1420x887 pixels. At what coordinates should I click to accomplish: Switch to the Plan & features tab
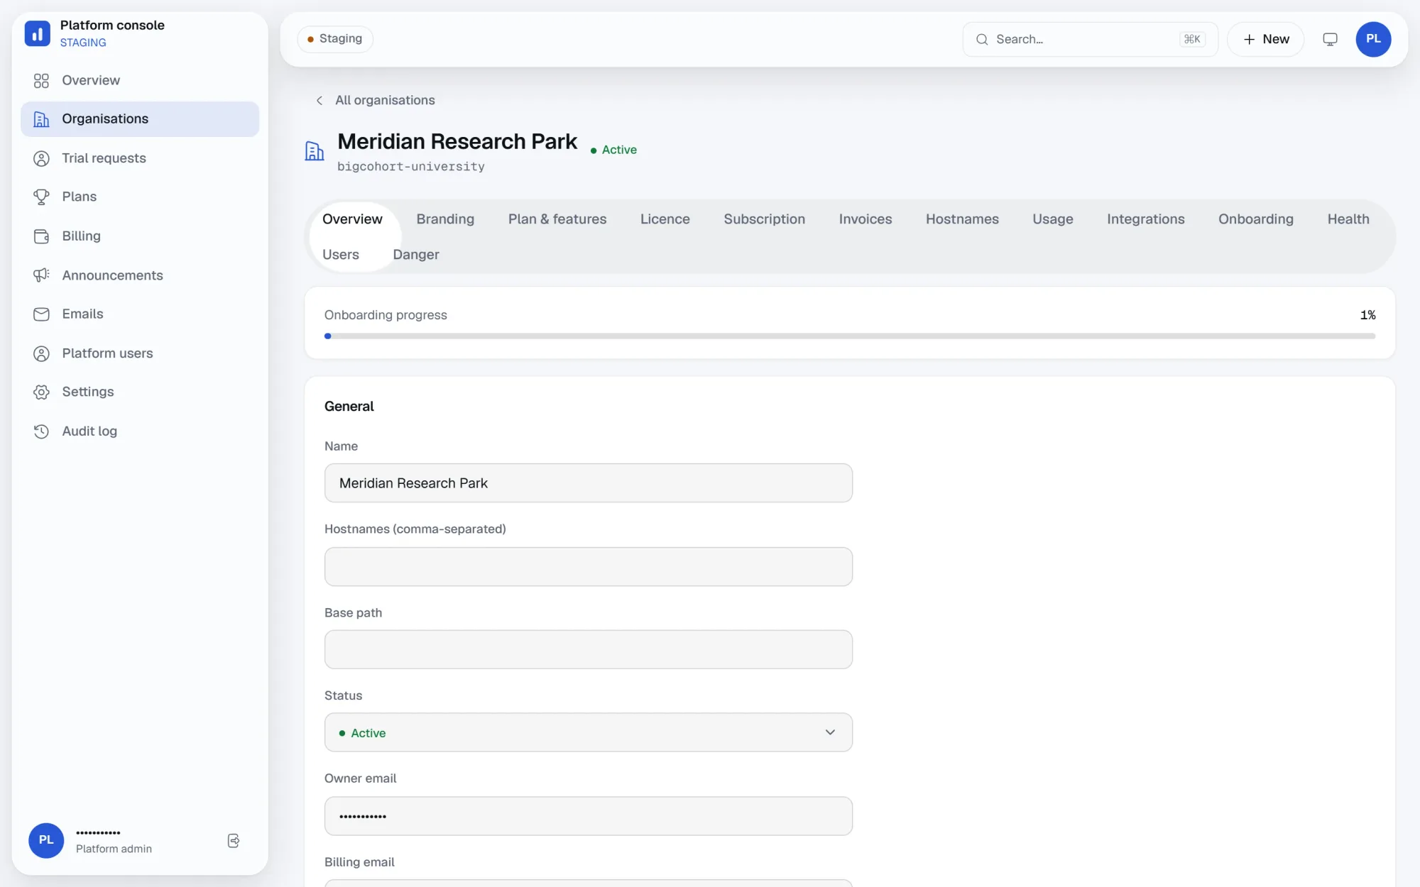(557, 219)
